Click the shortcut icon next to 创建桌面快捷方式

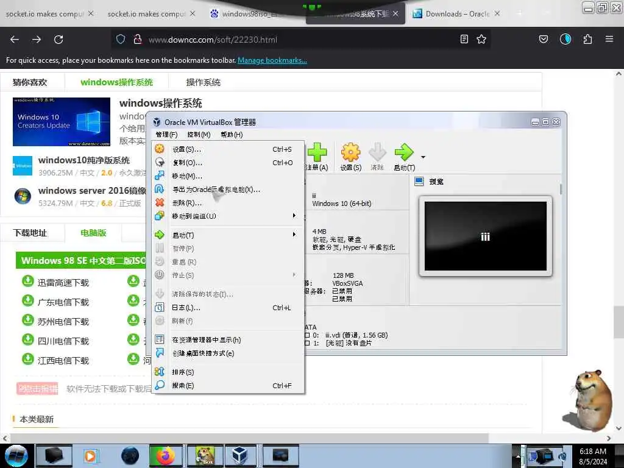coord(160,353)
